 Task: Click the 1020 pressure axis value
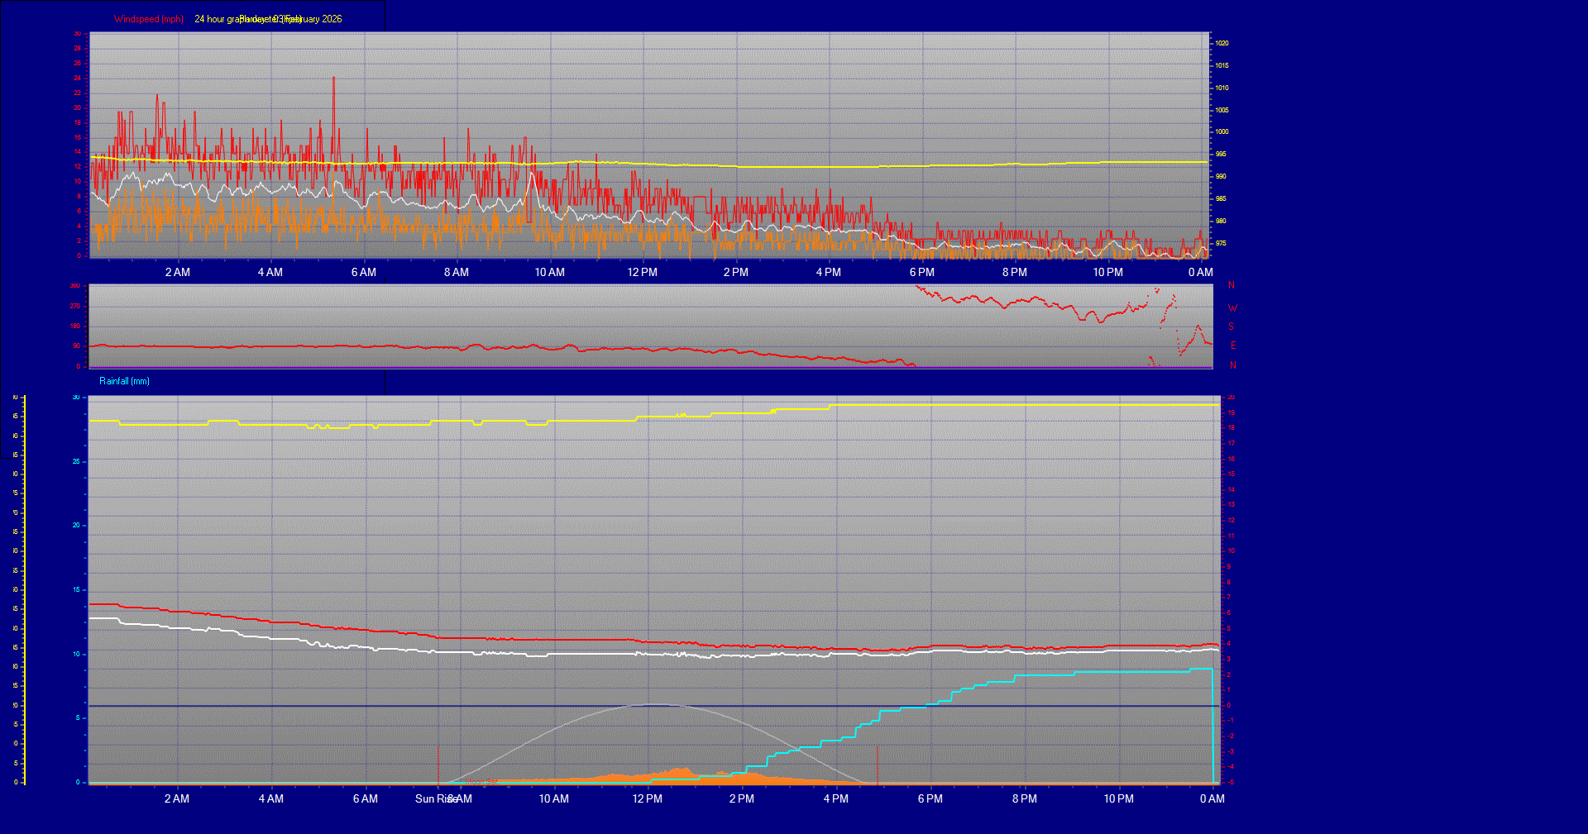click(x=1222, y=43)
